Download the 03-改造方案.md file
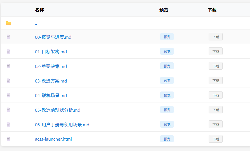Screen dimensions: 250x151 [x=216, y=81]
